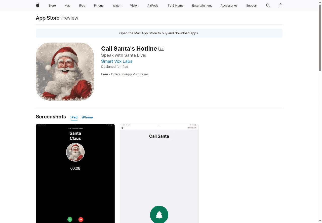322x223 pixels.
Task: Tap the green Christmas tree call button
Action: (x=159, y=214)
